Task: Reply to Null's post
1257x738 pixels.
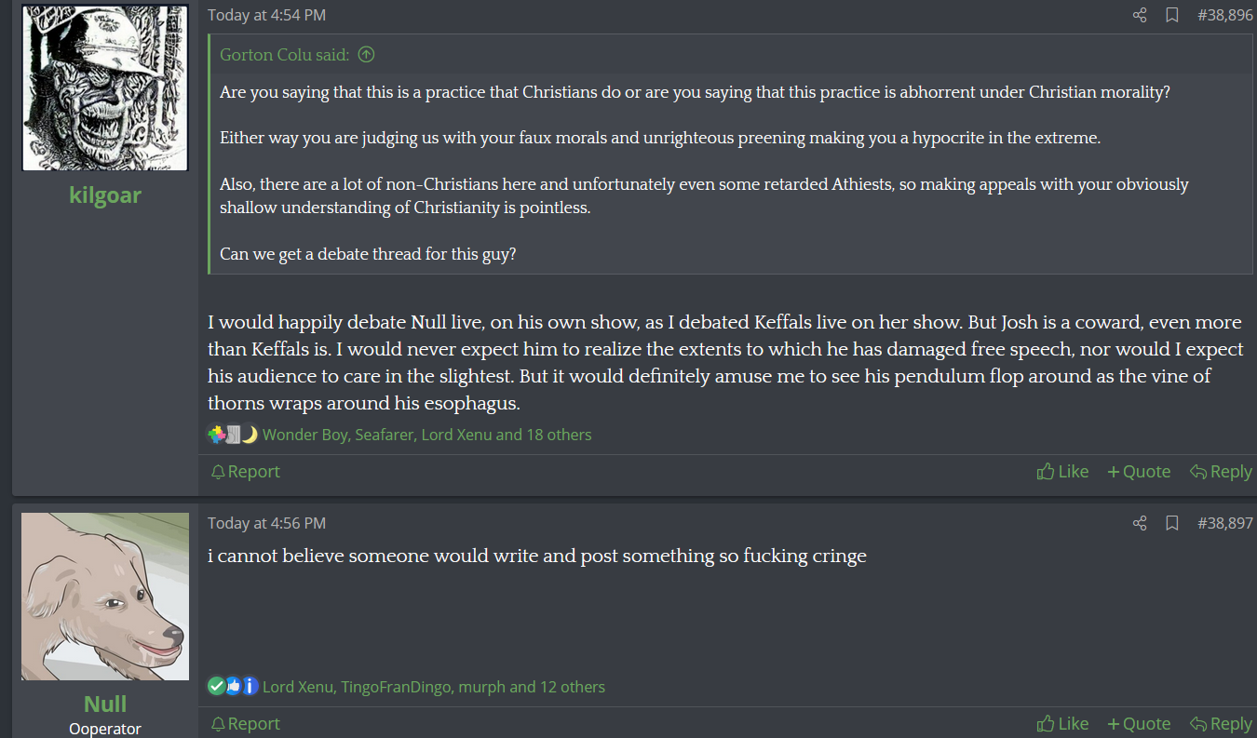Action: [1221, 724]
